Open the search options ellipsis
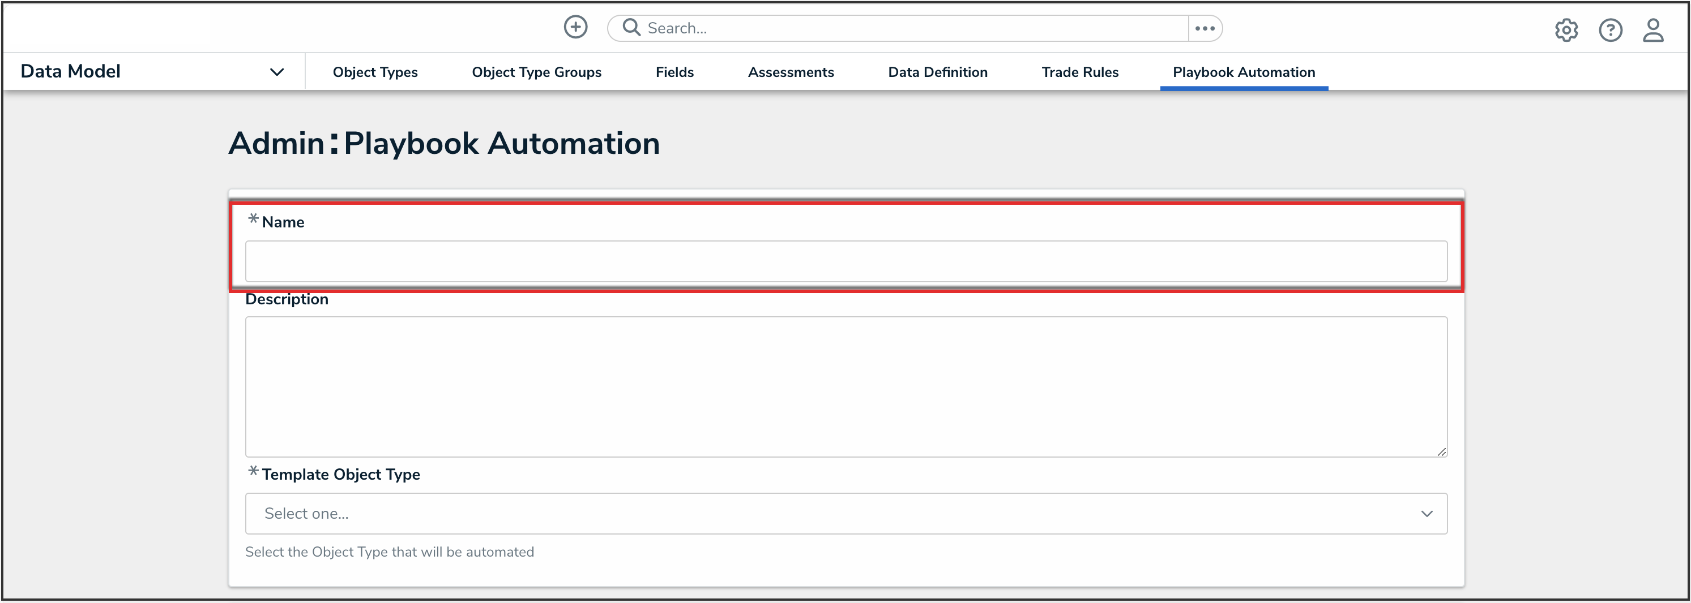1691x603 pixels. (x=1205, y=28)
